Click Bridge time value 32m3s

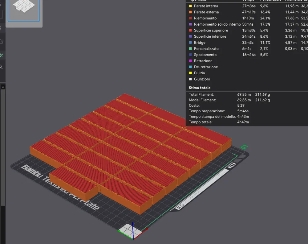[x=248, y=43]
